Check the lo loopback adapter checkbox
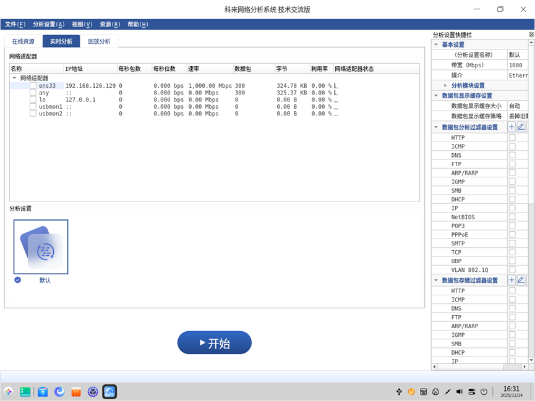The height and width of the screenshot is (401, 535). click(x=33, y=100)
